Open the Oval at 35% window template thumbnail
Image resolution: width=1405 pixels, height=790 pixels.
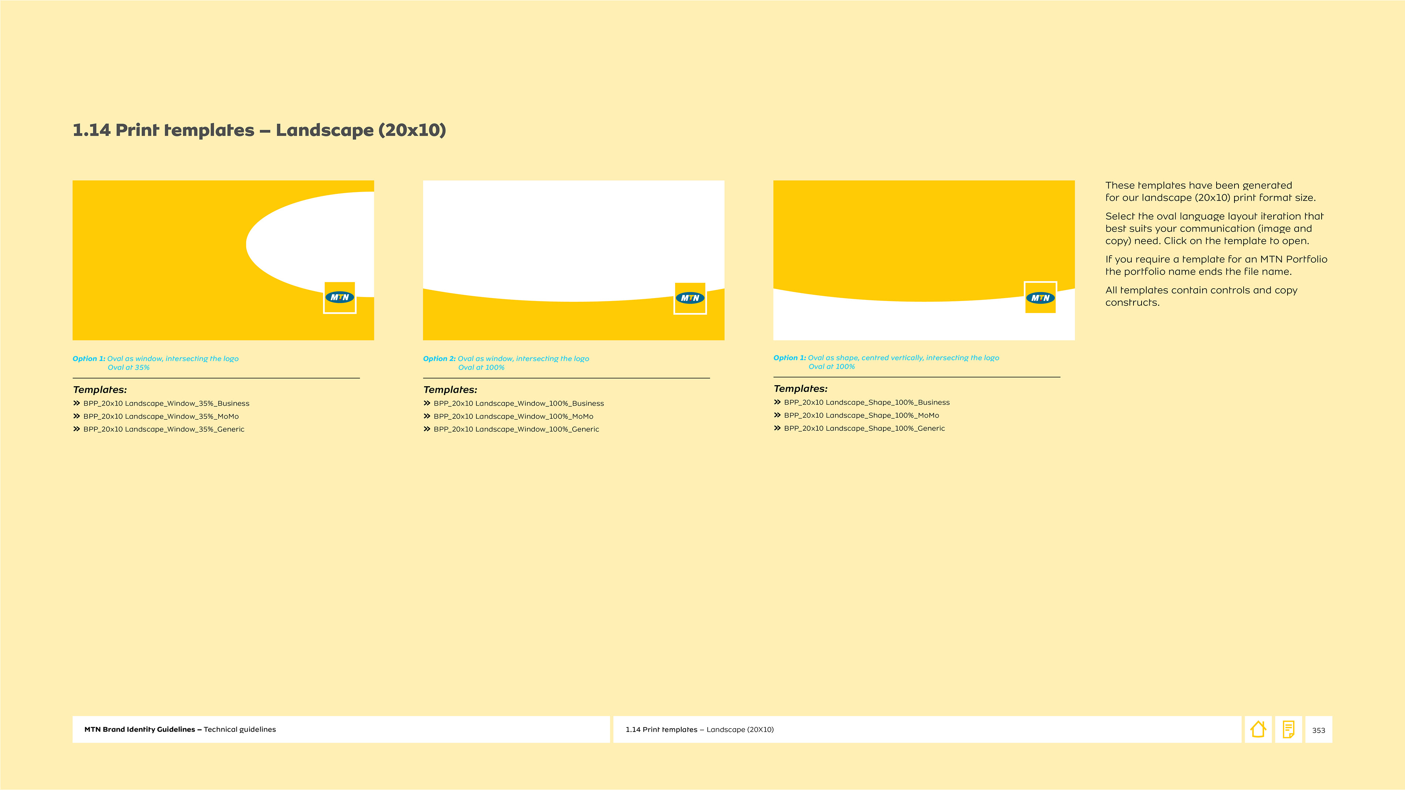[223, 260]
